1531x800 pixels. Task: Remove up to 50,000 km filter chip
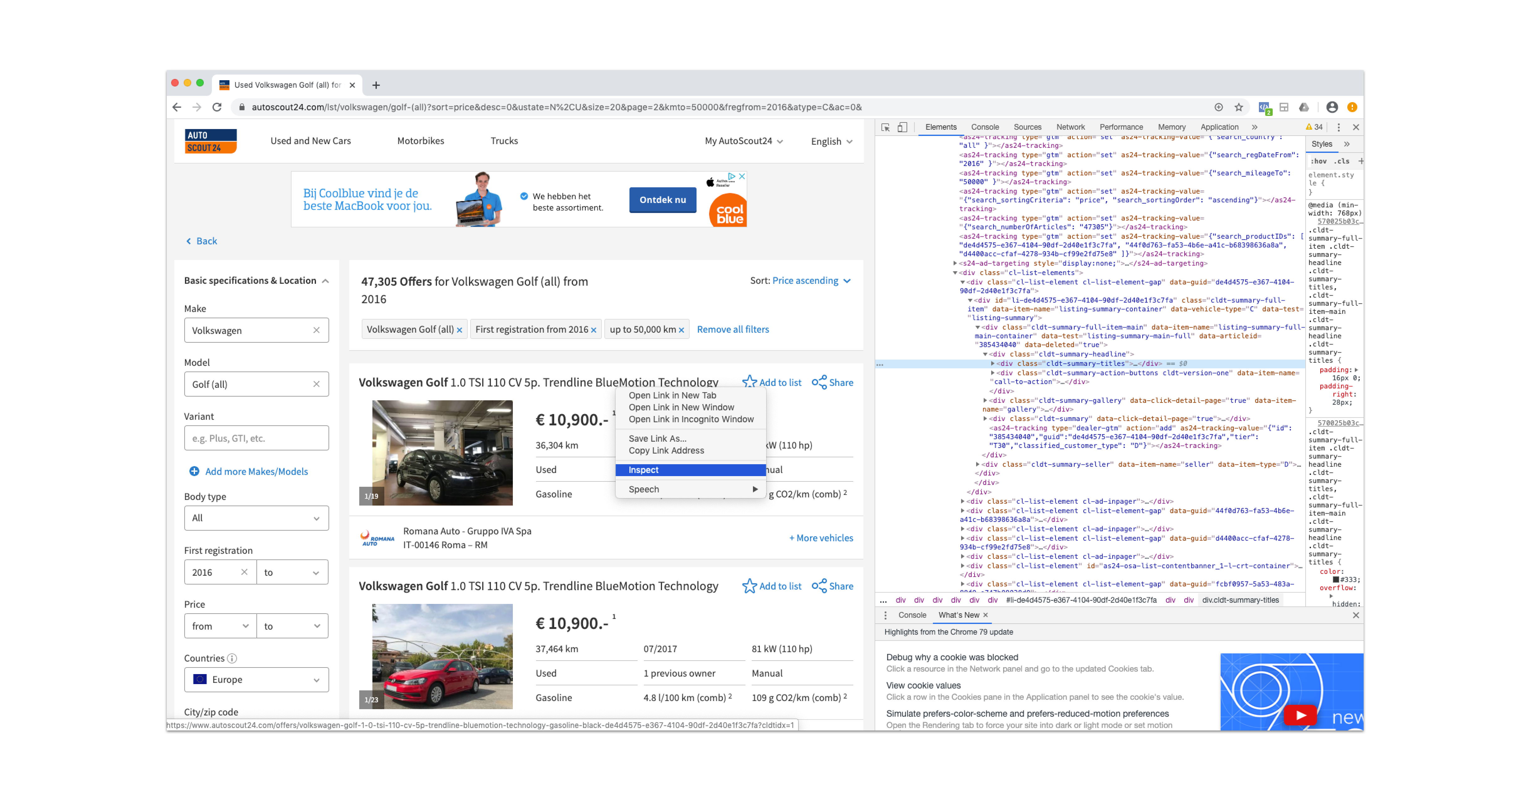click(682, 330)
